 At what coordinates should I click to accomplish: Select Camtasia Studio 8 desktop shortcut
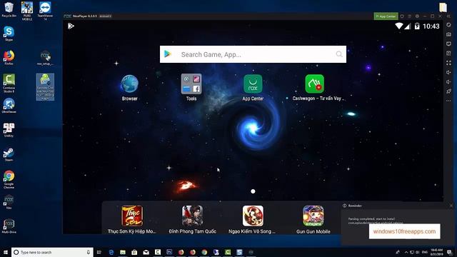[9, 84]
